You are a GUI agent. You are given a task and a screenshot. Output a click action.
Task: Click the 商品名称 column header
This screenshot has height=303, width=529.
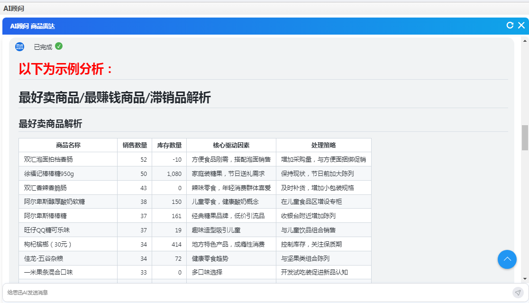(68, 145)
